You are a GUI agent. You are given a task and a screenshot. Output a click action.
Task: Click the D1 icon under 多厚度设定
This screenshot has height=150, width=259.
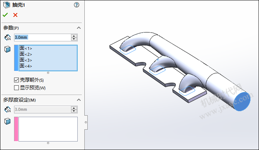pos(7,109)
